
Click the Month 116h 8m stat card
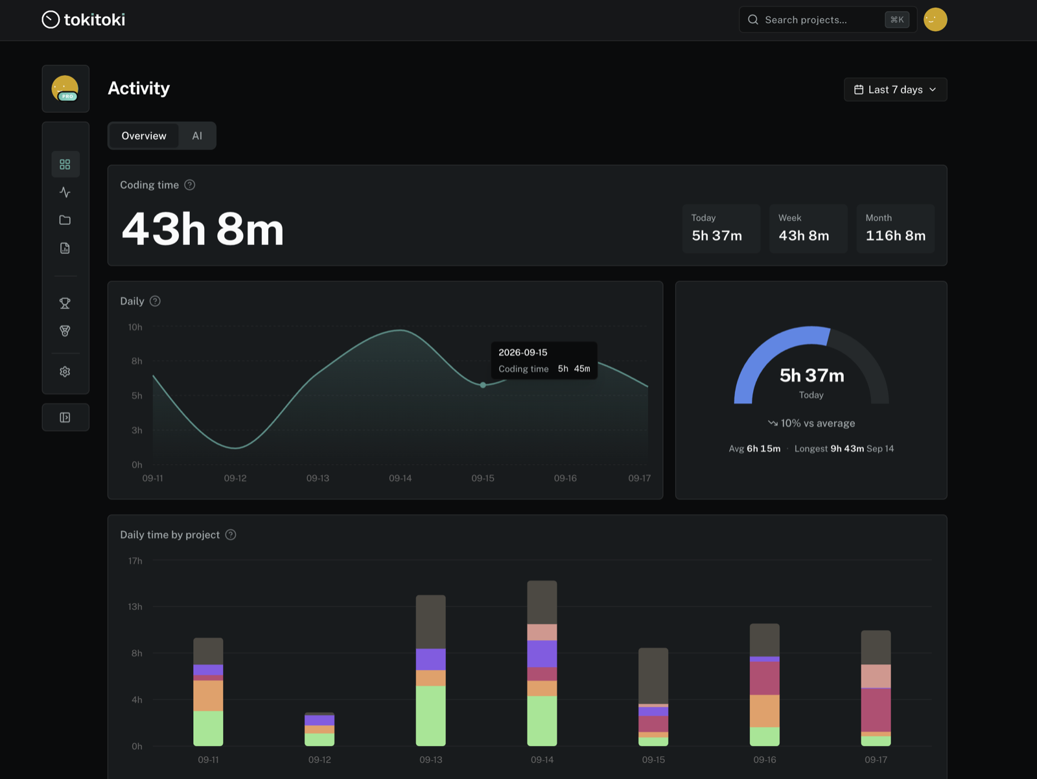(895, 228)
